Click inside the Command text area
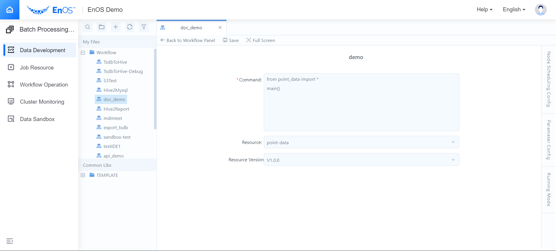This screenshot has width=556, height=251. [361, 102]
